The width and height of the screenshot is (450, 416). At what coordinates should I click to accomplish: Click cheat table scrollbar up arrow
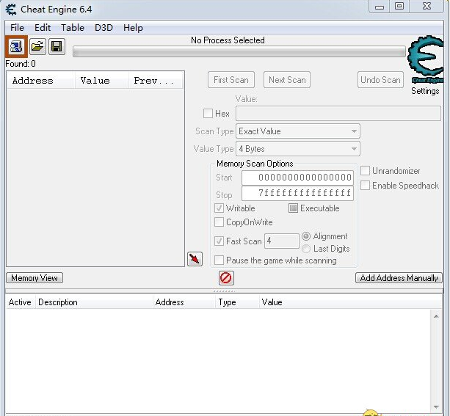point(436,316)
